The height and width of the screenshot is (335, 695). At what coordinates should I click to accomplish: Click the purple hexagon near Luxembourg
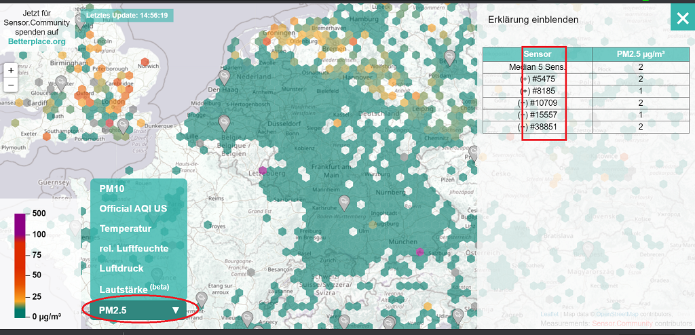point(263,170)
